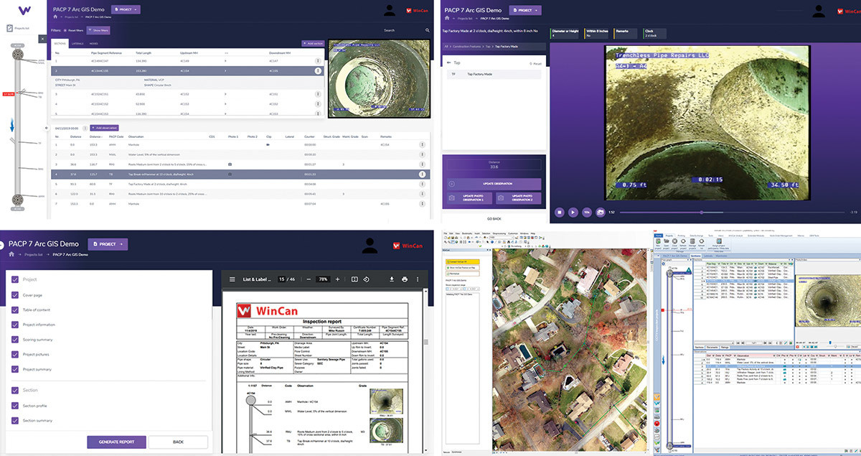
Task: Click the video progress slider handle
Action: (x=701, y=213)
